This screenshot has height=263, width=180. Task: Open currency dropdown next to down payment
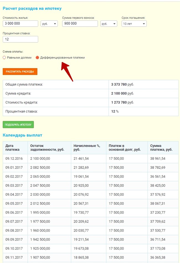(109, 24)
